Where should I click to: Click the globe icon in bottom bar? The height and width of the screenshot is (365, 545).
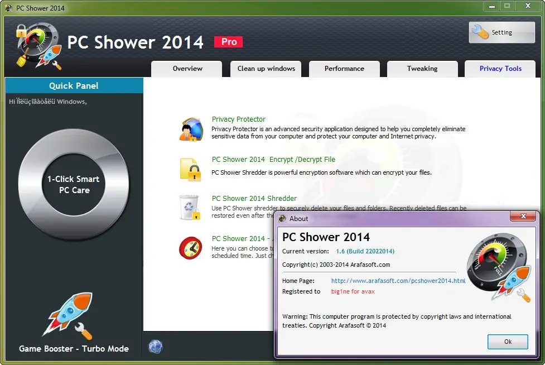click(156, 347)
